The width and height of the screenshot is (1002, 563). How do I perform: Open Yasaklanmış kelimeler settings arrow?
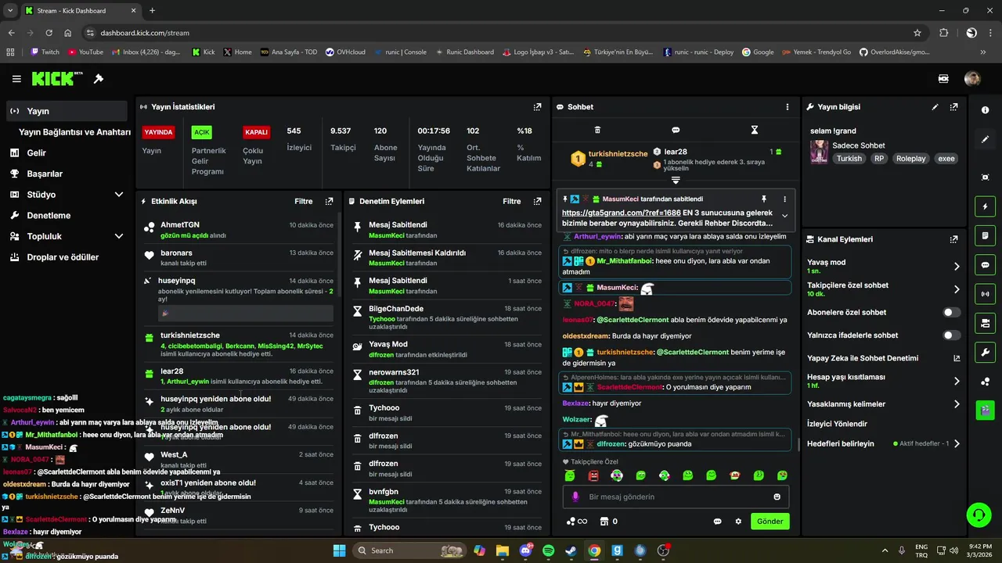click(x=956, y=404)
